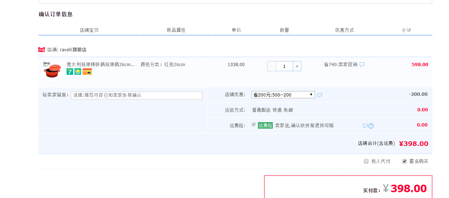This screenshot has height=198, width=449.
Task: Increase quantity with the plus button
Action: pos(297,66)
